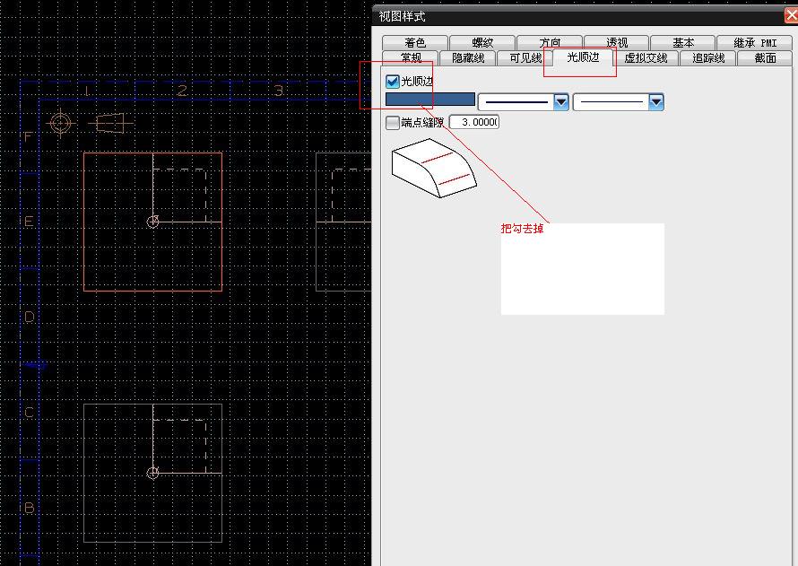This screenshot has height=566, width=798.
Task: Switch to the 截面 tab
Action: tap(765, 58)
